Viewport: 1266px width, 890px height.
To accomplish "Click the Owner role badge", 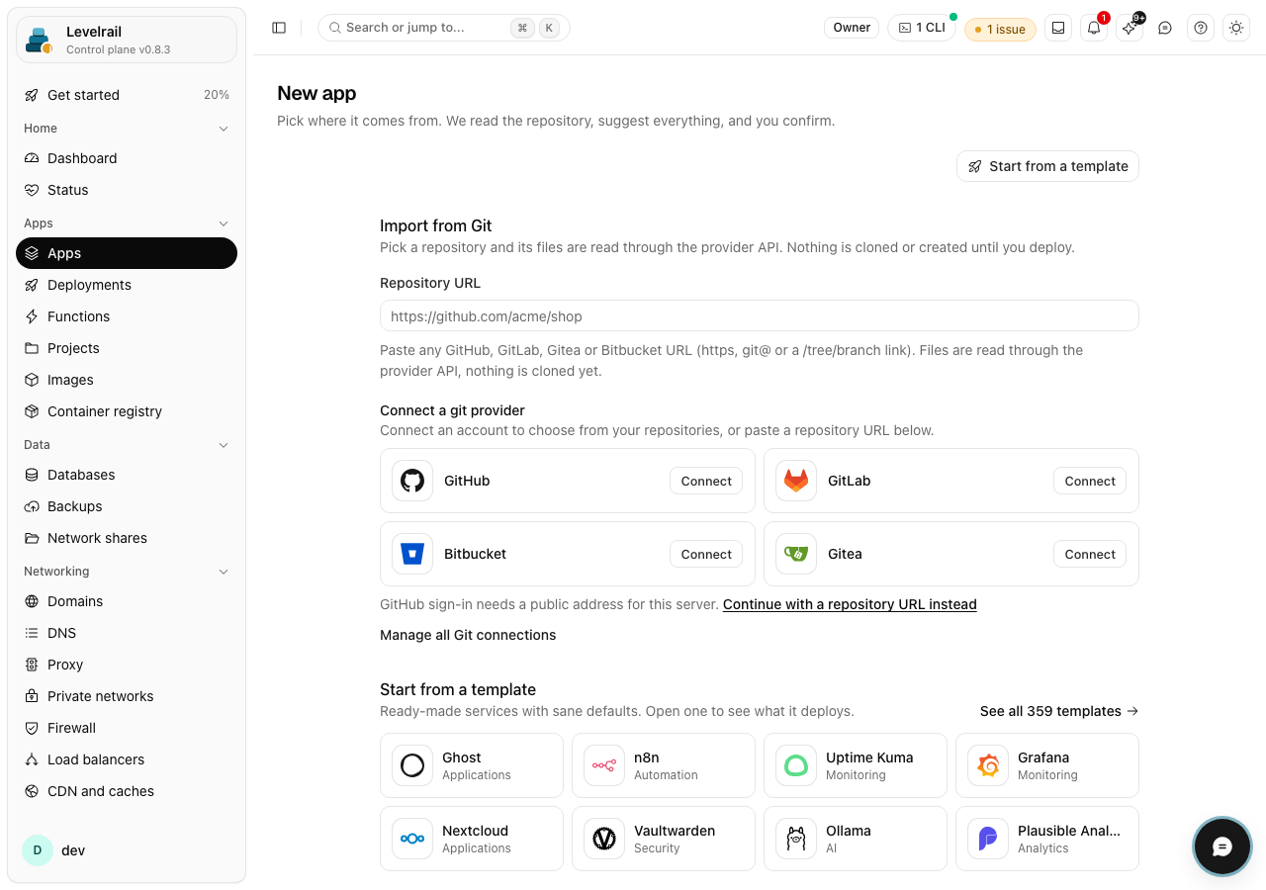I will click(852, 28).
